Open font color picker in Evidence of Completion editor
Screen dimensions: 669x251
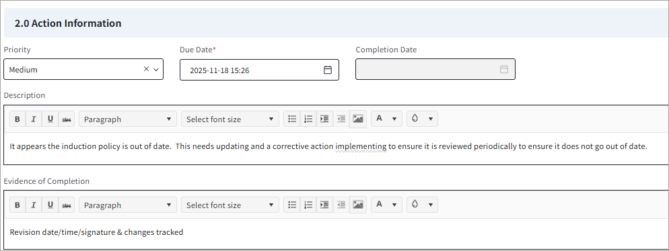[x=386, y=205]
